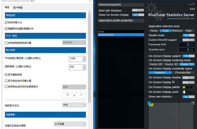
Task: Switch to 常规 tab
Action: coord(7,8)
